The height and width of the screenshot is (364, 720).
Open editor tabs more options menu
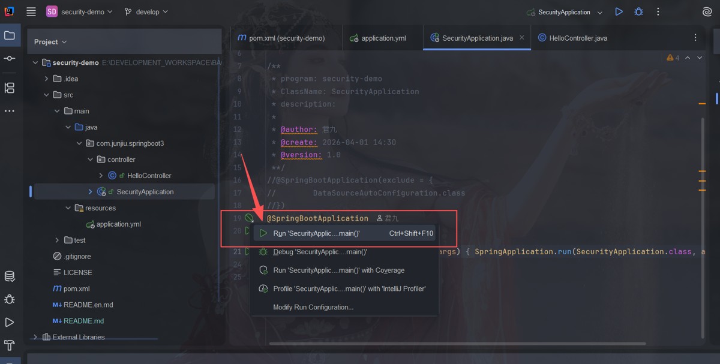click(x=695, y=37)
